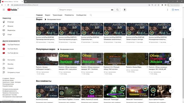Open Обзор Огромных Заводов №3 thumbnail
Image resolution: width=184 pixels, height=103 pixels.
tap(70, 59)
